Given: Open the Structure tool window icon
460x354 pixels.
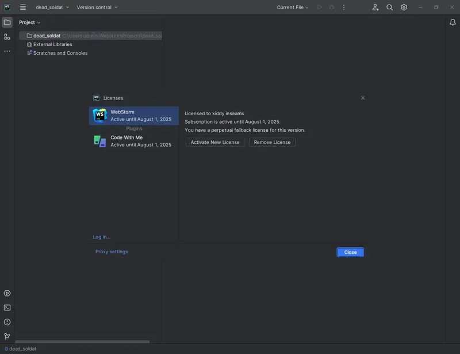Looking at the screenshot, I should (7, 37).
